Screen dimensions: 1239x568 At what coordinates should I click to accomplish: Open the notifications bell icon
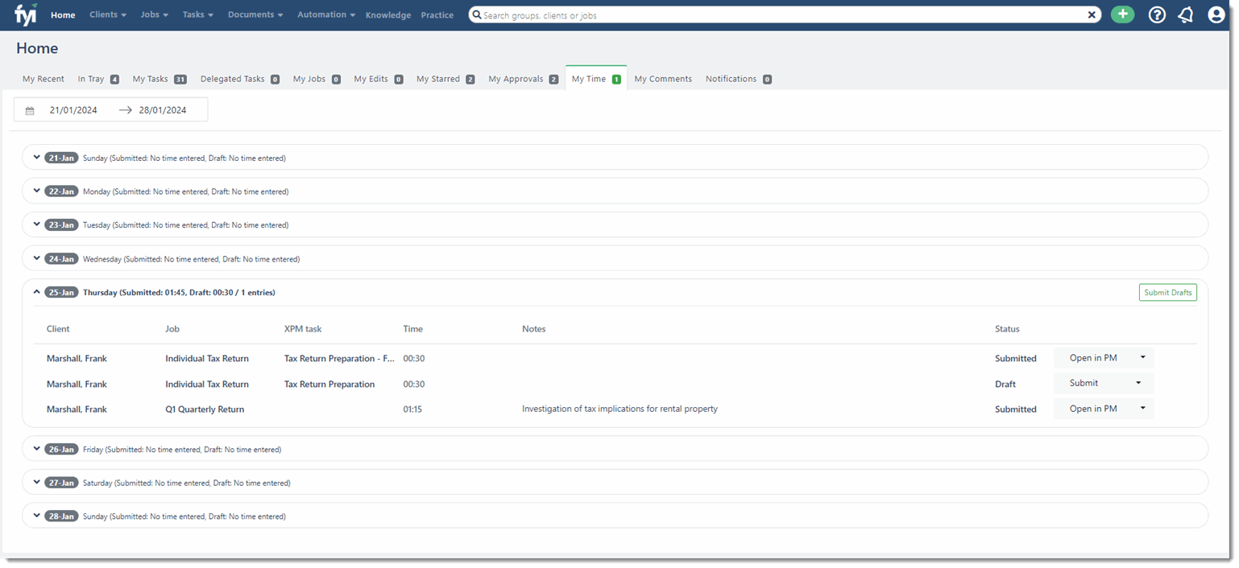point(1186,14)
